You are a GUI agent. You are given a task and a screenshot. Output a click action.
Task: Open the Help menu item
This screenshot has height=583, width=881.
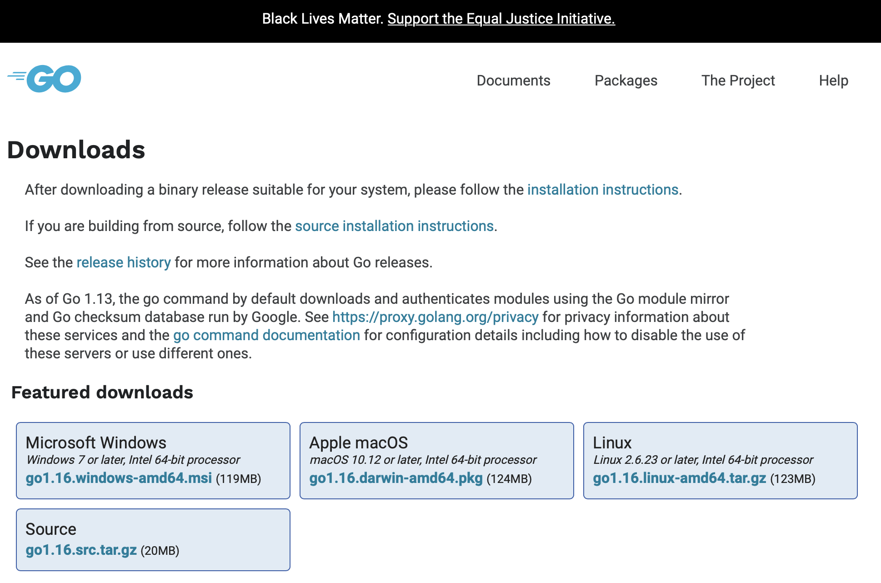click(833, 80)
